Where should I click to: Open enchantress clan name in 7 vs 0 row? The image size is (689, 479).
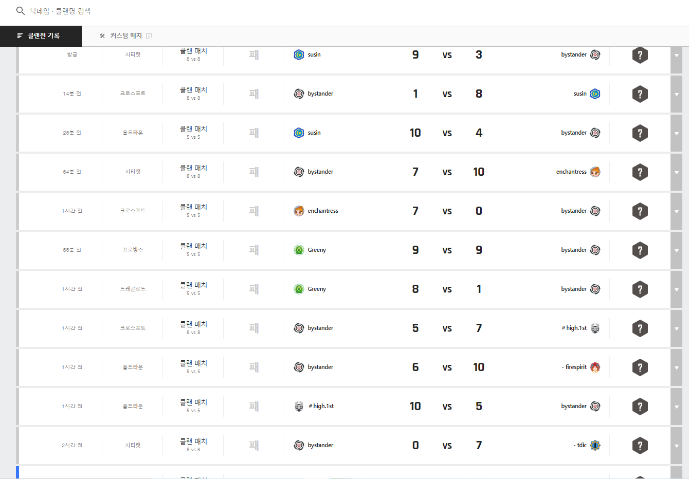click(x=322, y=211)
